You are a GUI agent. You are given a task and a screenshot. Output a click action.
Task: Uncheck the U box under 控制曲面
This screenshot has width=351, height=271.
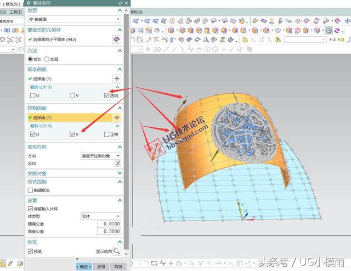pyautogui.click(x=33, y=134)
